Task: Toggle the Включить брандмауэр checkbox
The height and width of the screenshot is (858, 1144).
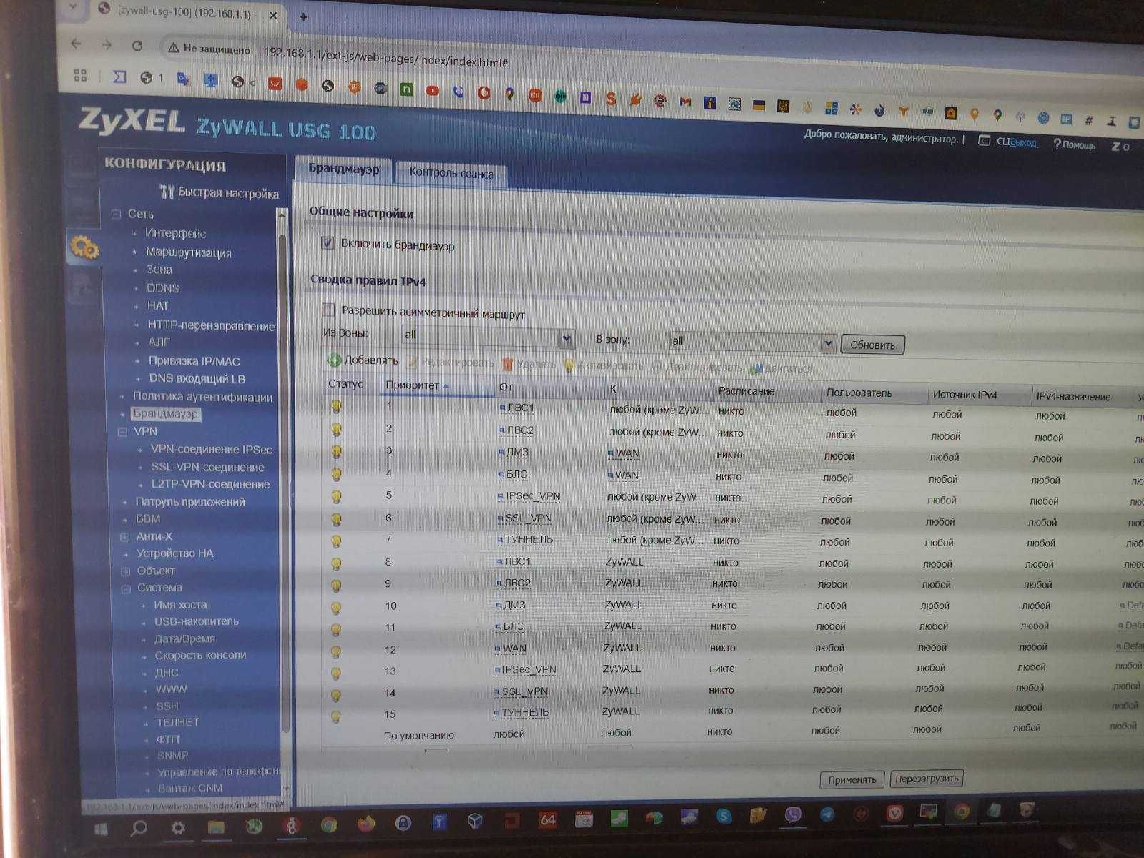Action: pyautogui.click(x=327, y=242)
